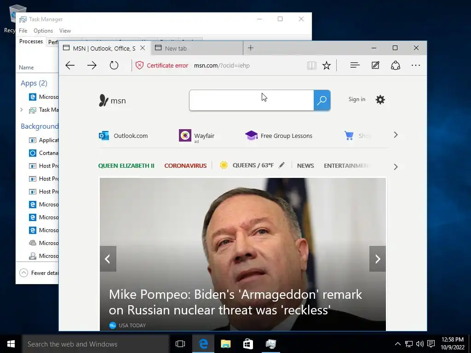471x353 pixels.
Task: Switch to the New tab tab
Action: [x=197, y=48]
